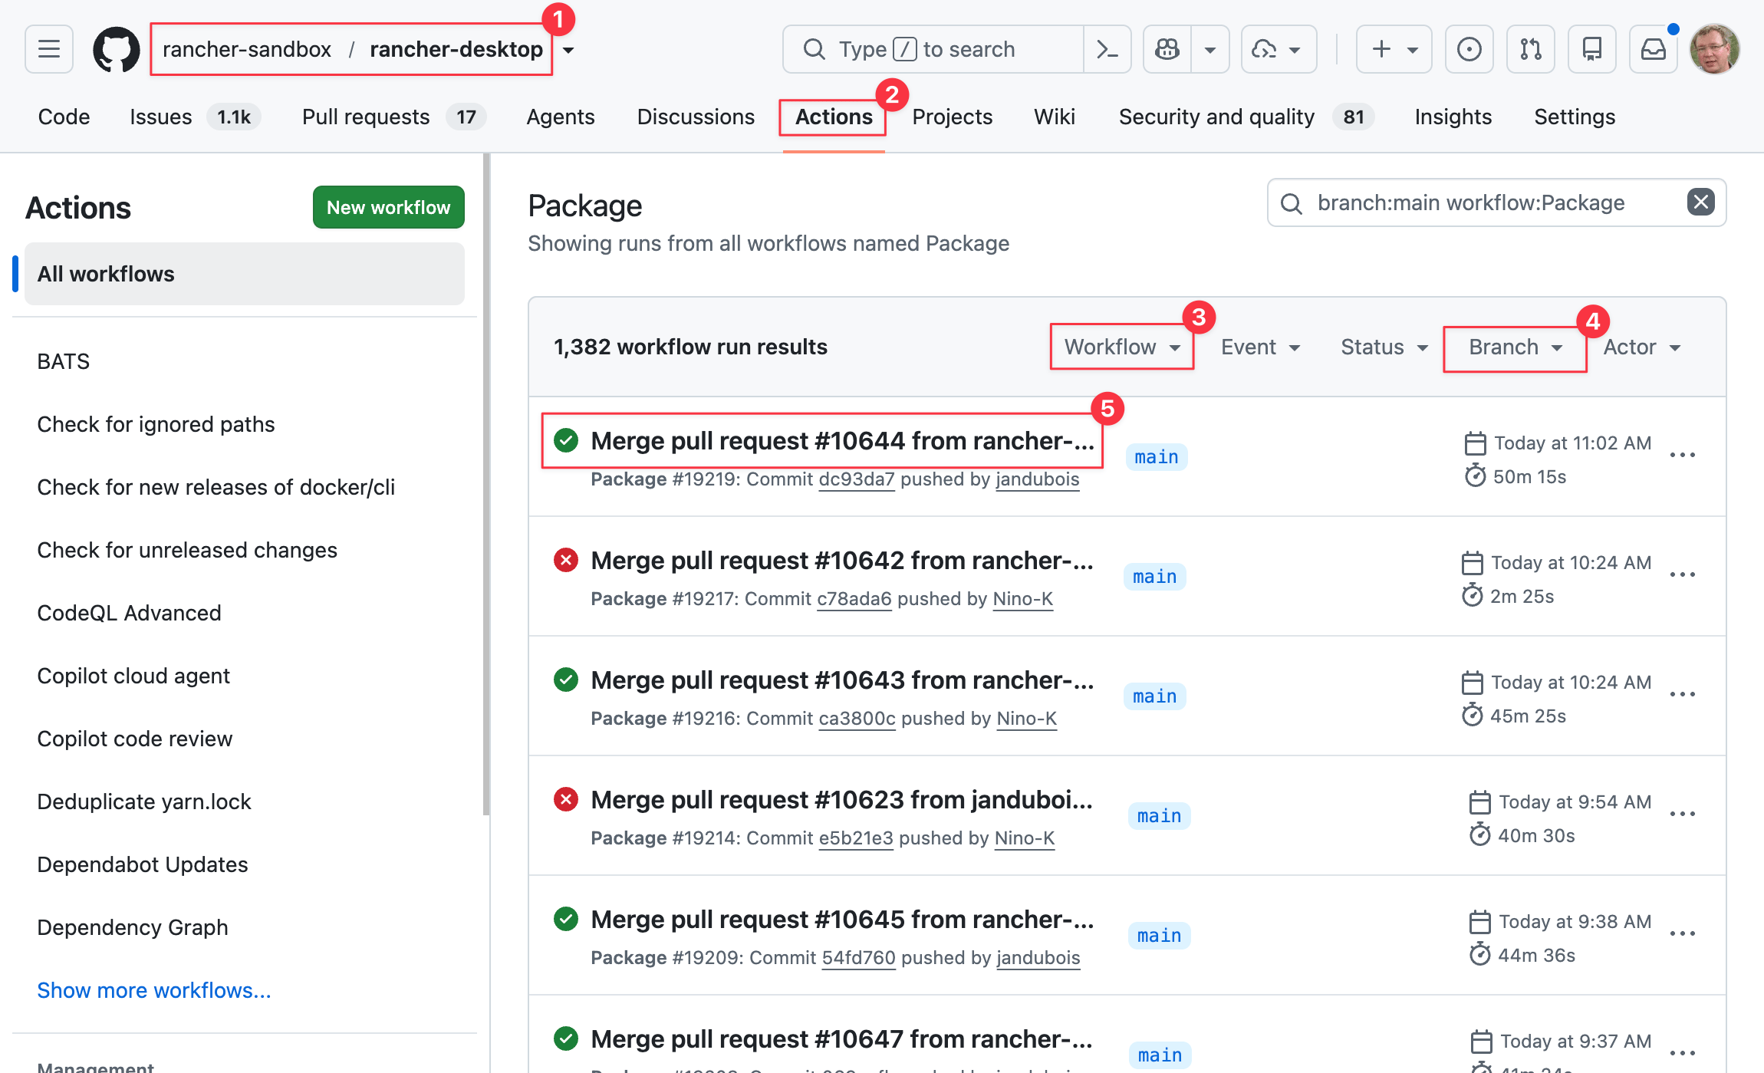Open Security and quality tab
Viewport: 1764px width, 1073px height.
tap(1246, 117)
